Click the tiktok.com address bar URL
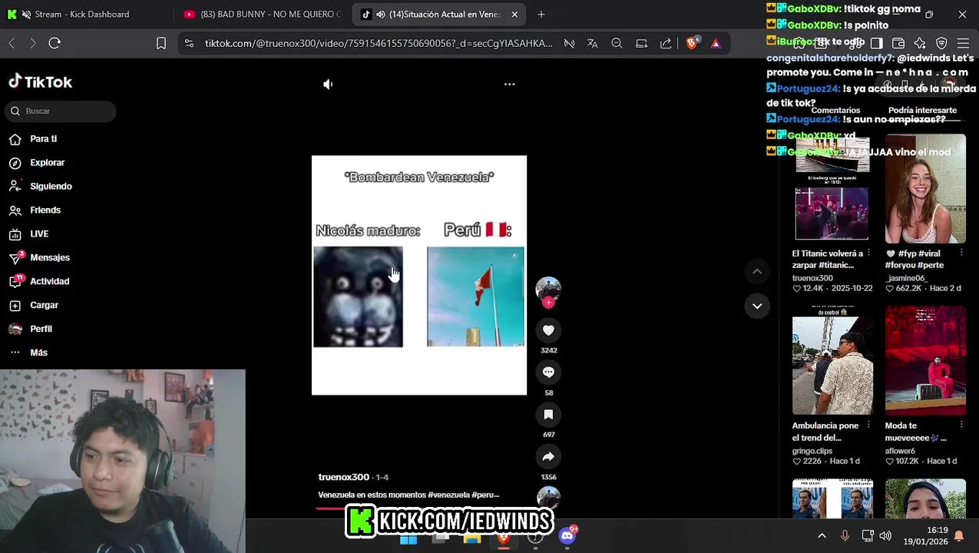Screen dimensions: 979x553 coord(379,43)
